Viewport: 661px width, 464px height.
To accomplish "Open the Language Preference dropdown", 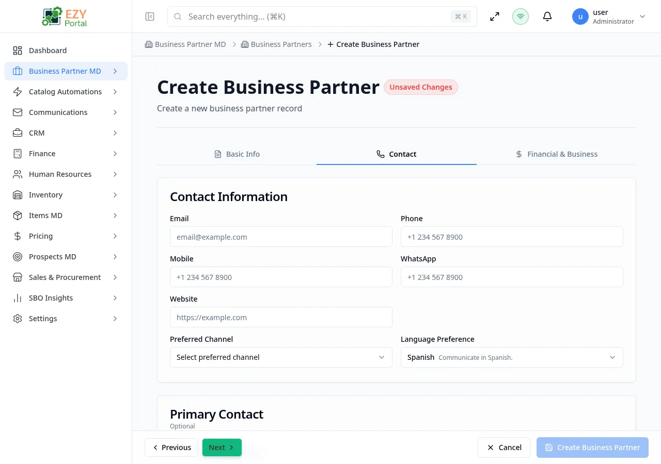I will point(511,357).
